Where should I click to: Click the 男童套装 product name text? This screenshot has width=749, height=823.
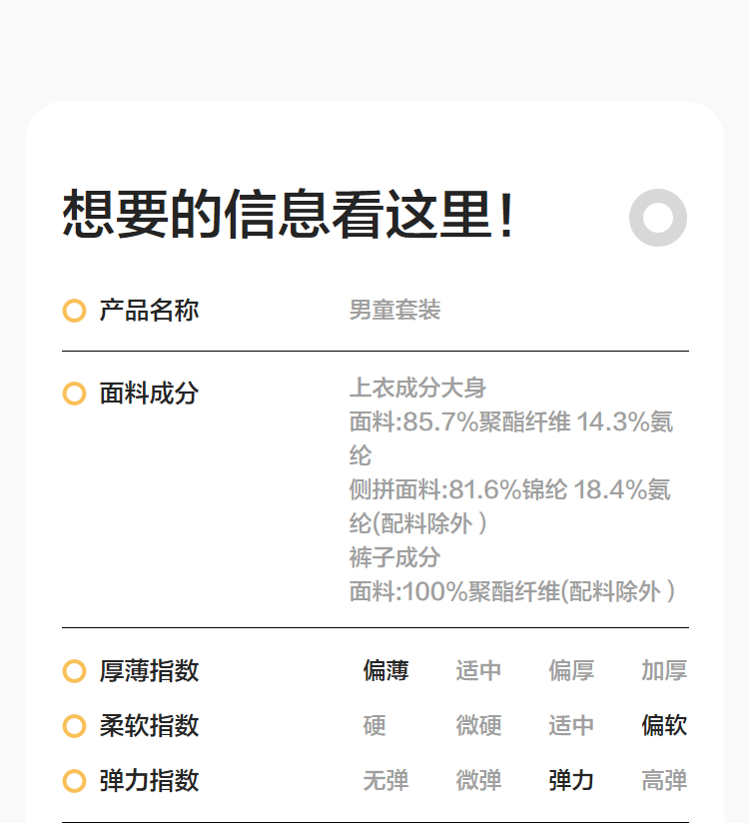tap(394, 311)
